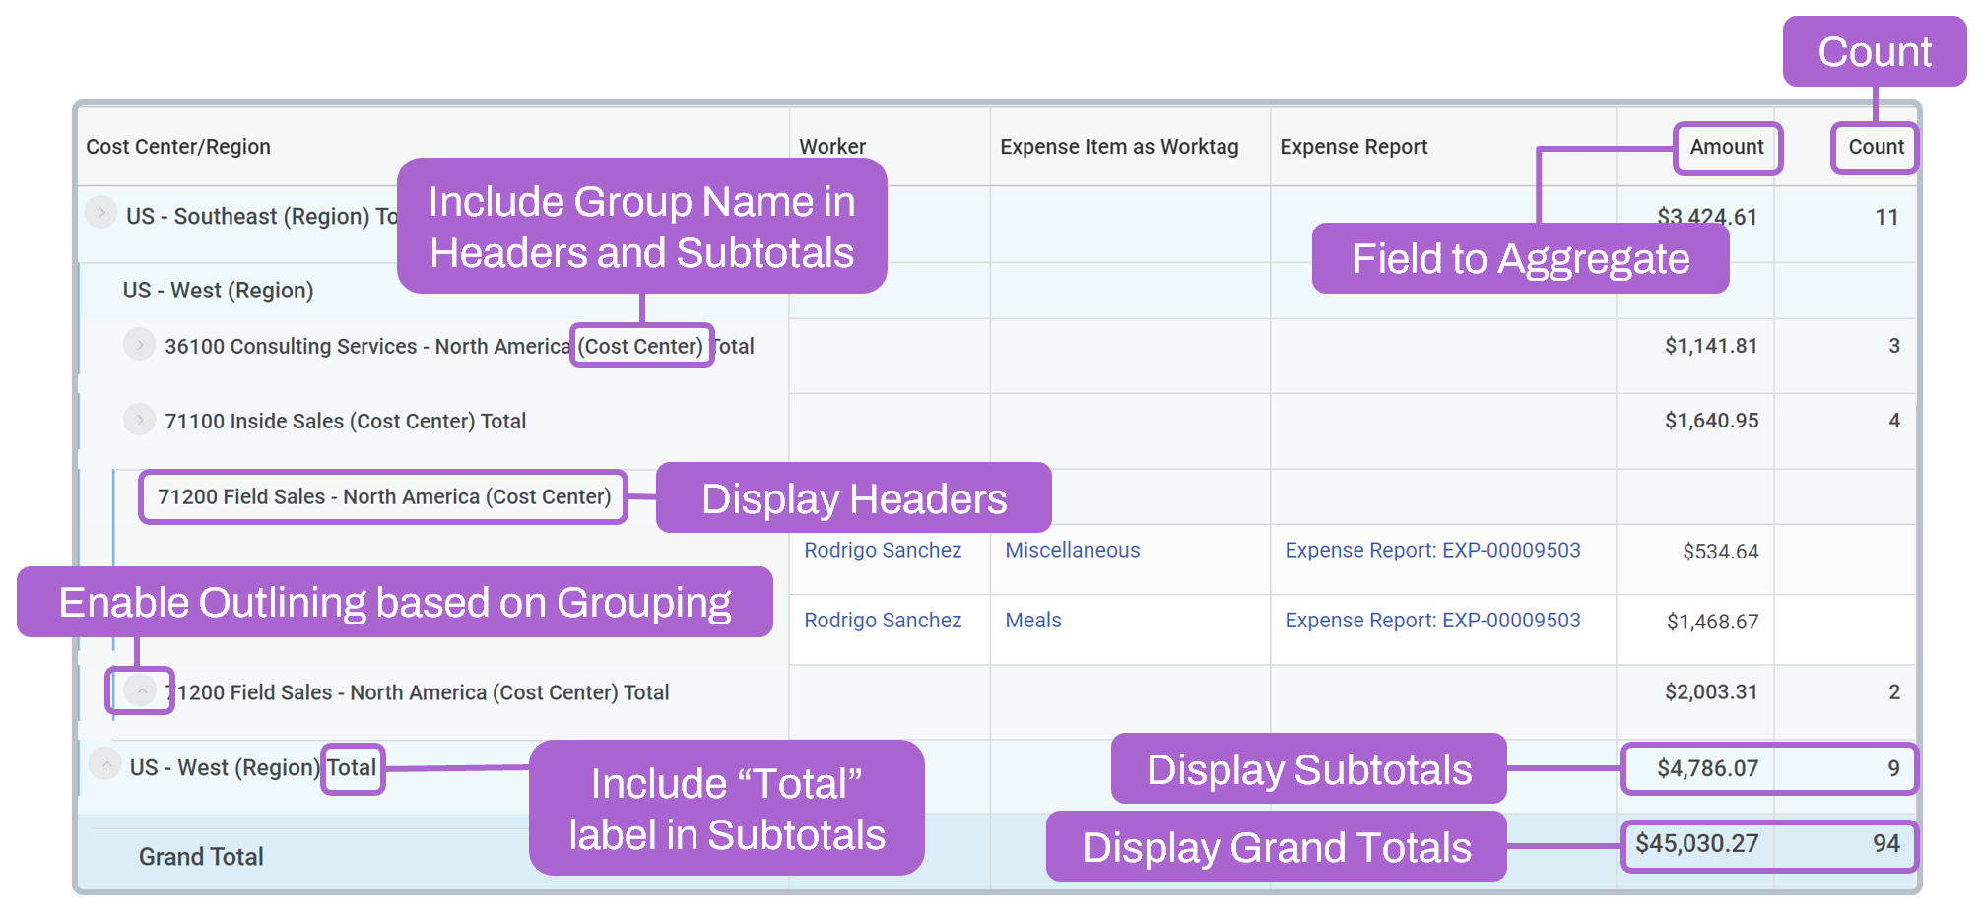The image size is (1983, 919).
Task: Click the US - West region count 9
Action: tap(1893, 768)
